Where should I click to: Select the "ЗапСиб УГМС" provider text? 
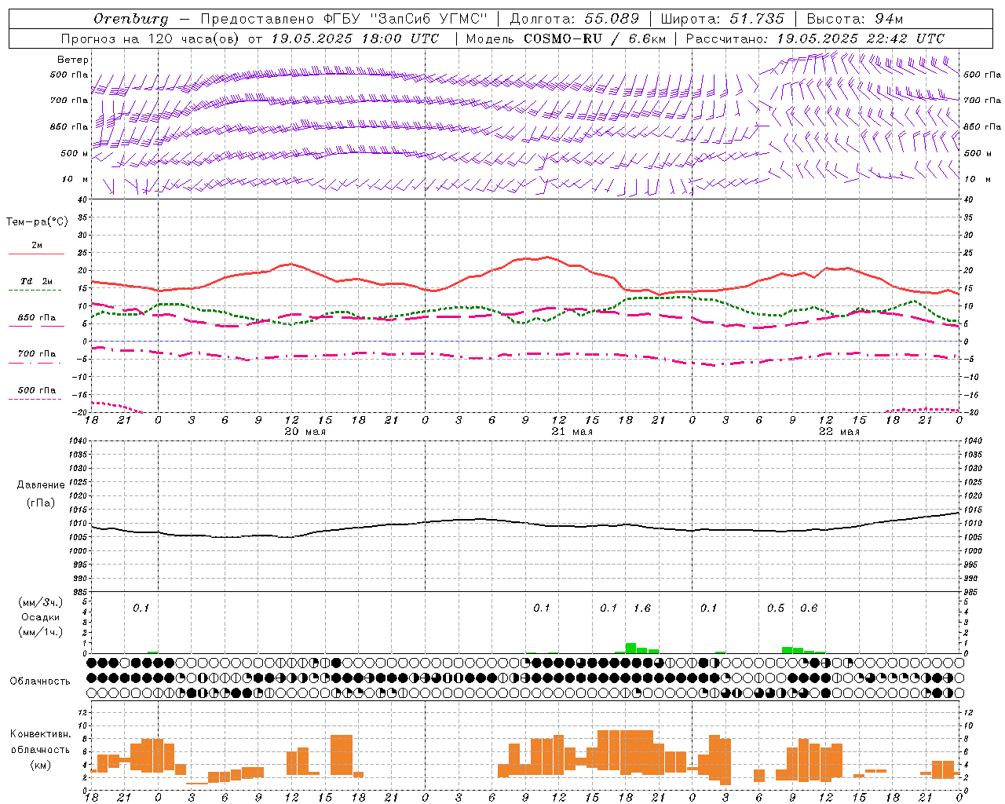click(428, 19)
